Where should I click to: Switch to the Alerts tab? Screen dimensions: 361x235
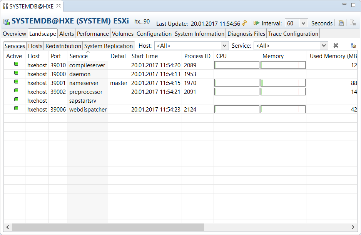tap(67, 34)
